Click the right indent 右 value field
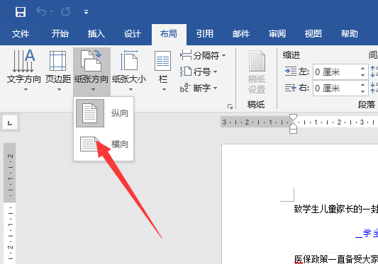The image size is (378, 264). pyautogui.click(x=336, y=88)
